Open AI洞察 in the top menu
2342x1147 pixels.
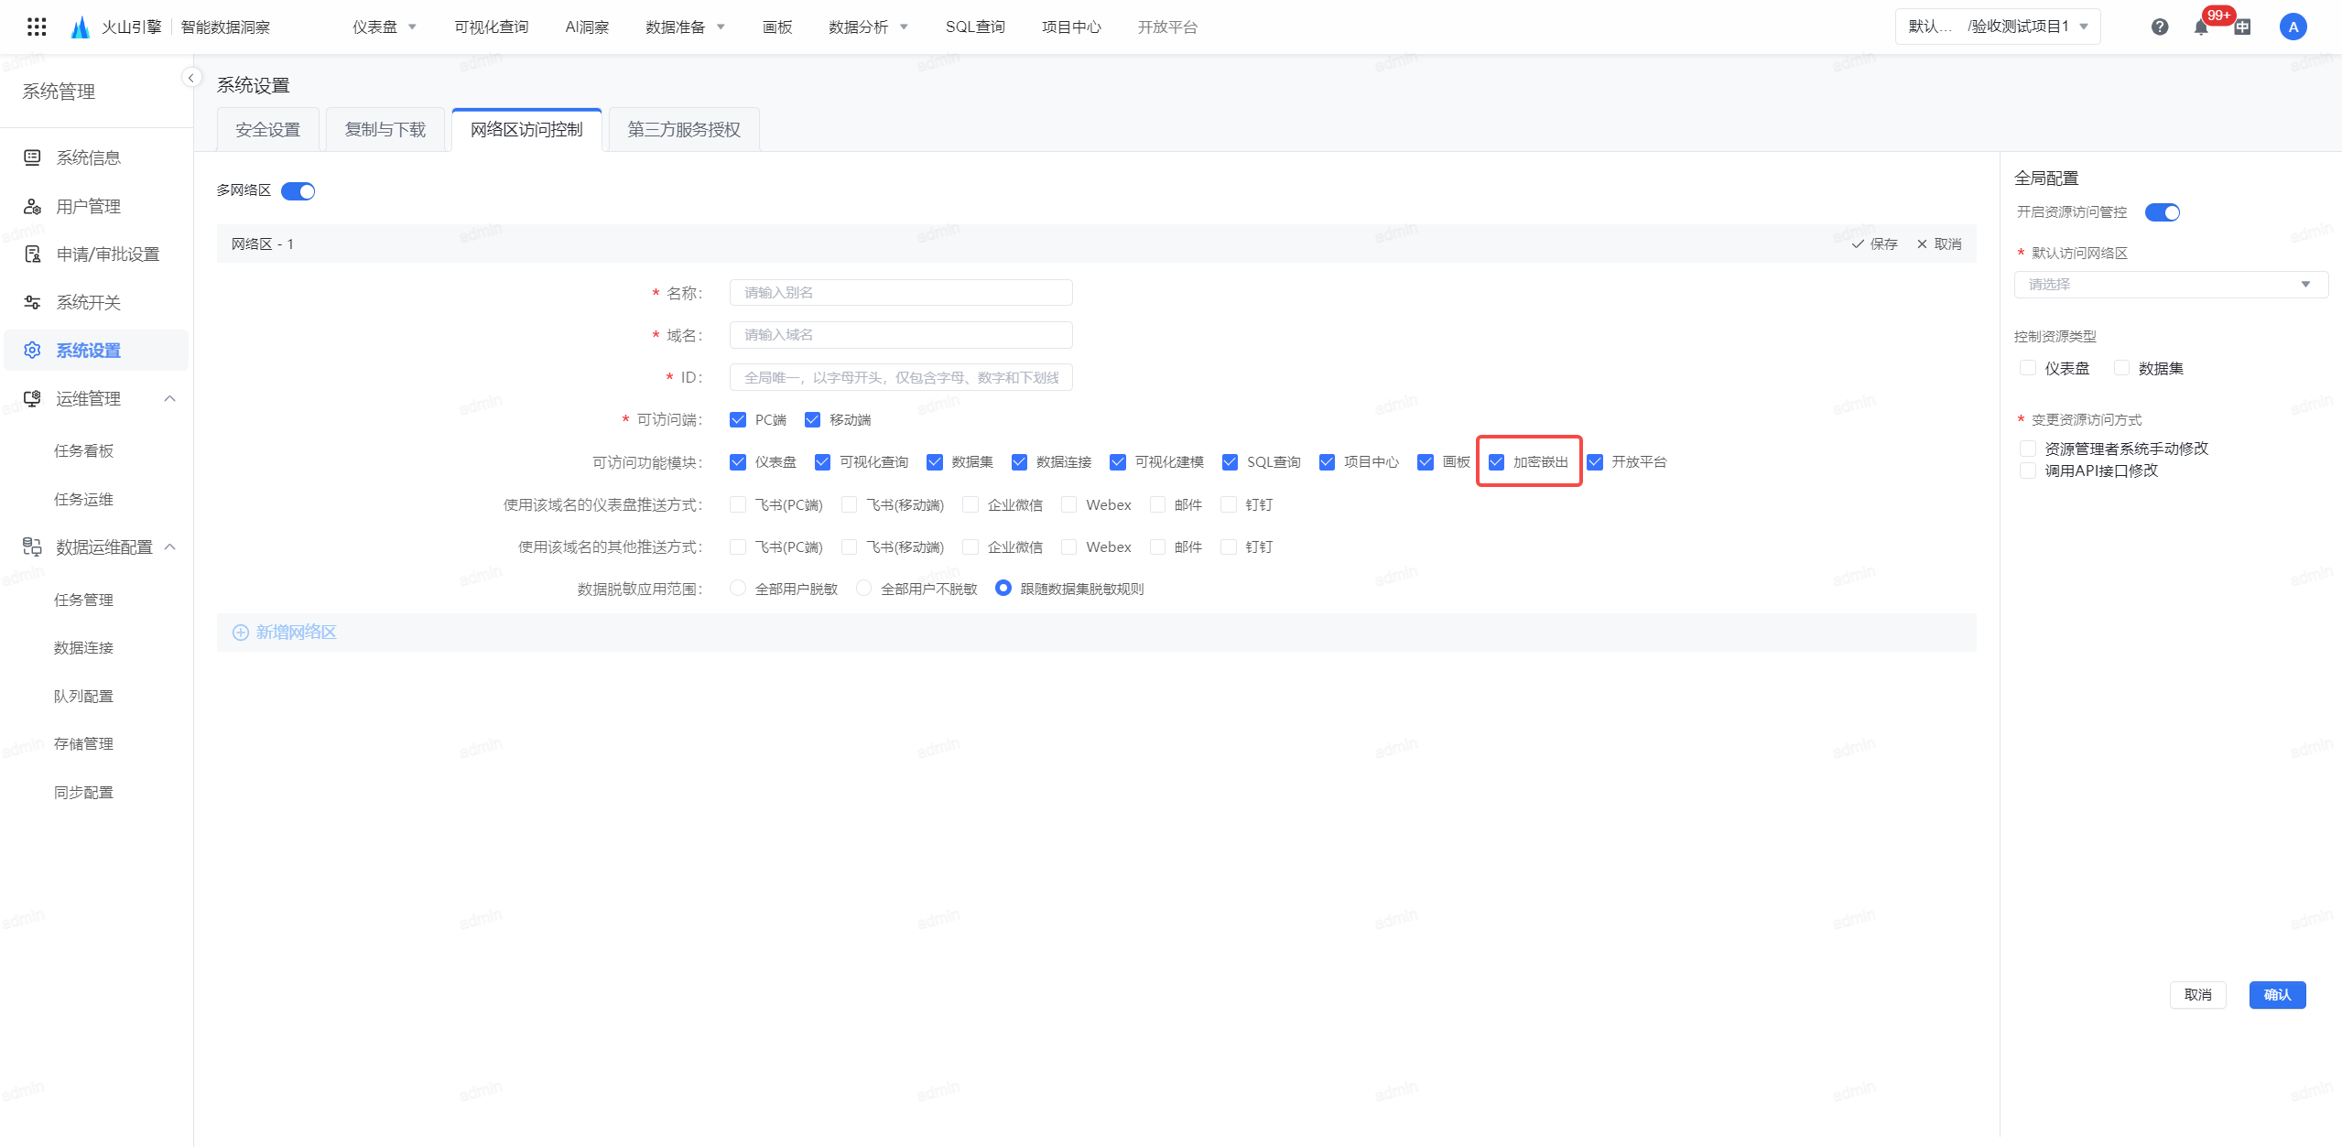587,27
